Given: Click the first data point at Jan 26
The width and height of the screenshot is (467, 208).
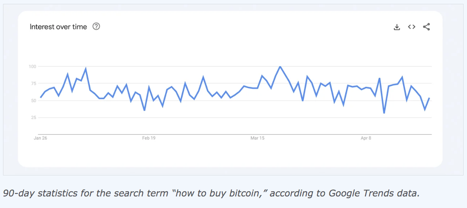Looking at the screenshot, I should coord(40,98).
